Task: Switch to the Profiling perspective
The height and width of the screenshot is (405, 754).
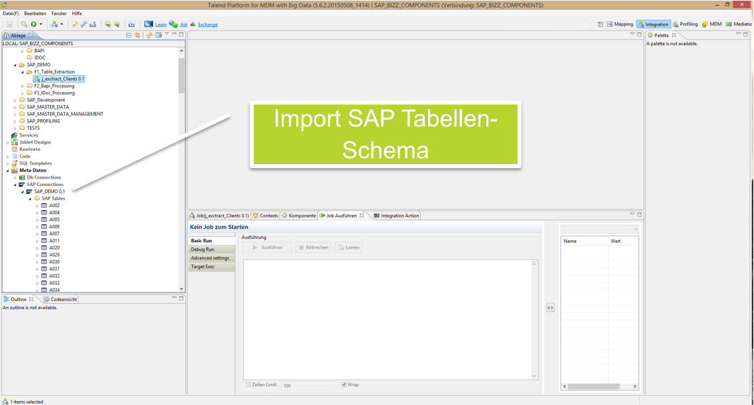Action: click(x=685, y=24)
